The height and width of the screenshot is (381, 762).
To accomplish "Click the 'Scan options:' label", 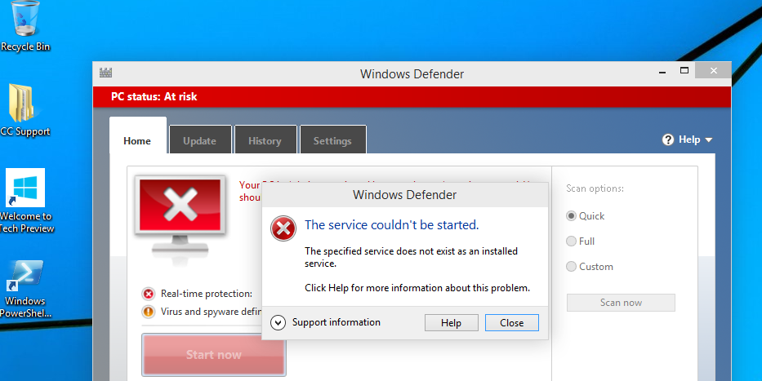I will pyautogui.click(x=595, y=188).
